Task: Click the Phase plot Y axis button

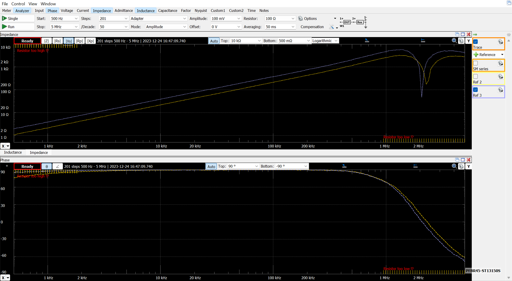Action: pos(468,166)
